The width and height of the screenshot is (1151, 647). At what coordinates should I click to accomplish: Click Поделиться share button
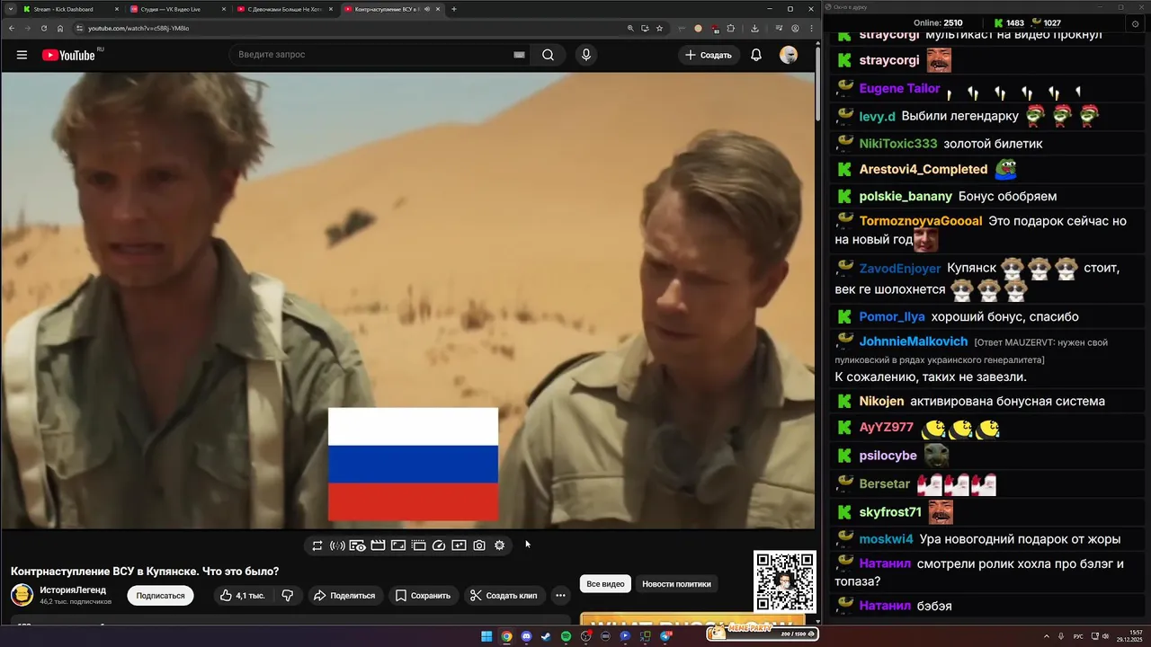(x=344, y=595)
